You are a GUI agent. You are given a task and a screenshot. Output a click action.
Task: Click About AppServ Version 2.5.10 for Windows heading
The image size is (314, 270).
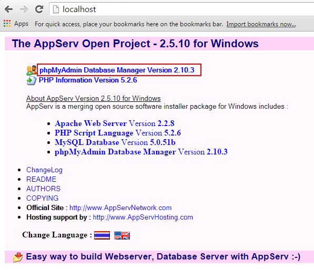tap(93, 98)
